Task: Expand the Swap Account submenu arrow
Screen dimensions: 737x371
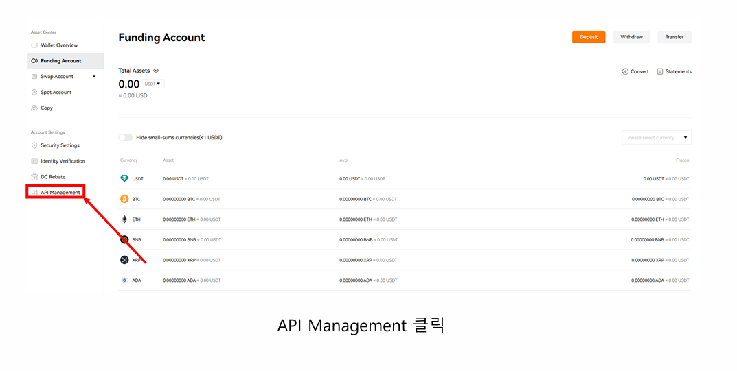Action: (94, 77)
